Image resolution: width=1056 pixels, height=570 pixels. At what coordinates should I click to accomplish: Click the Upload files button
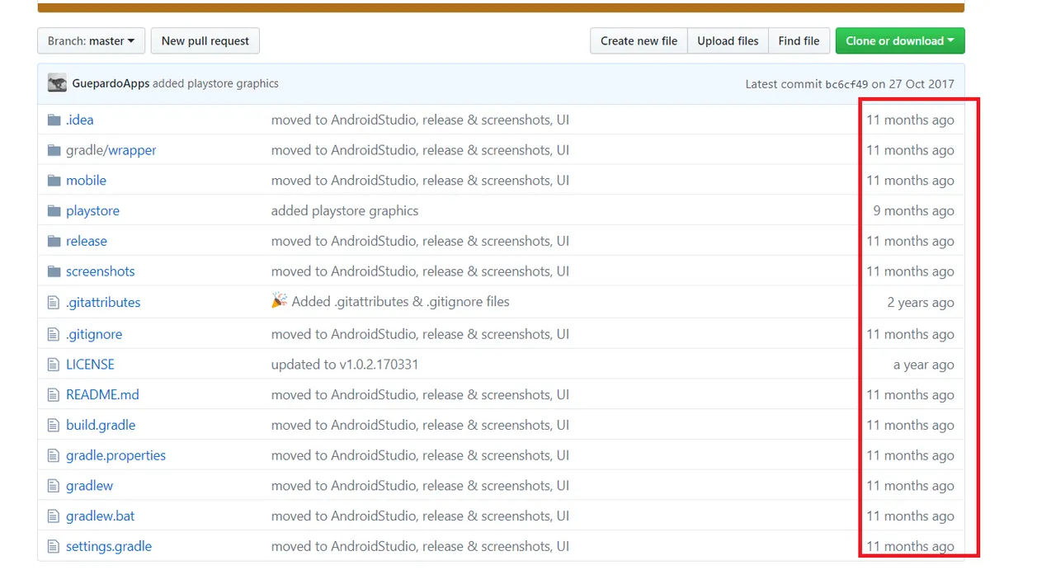tap(728, 40)
